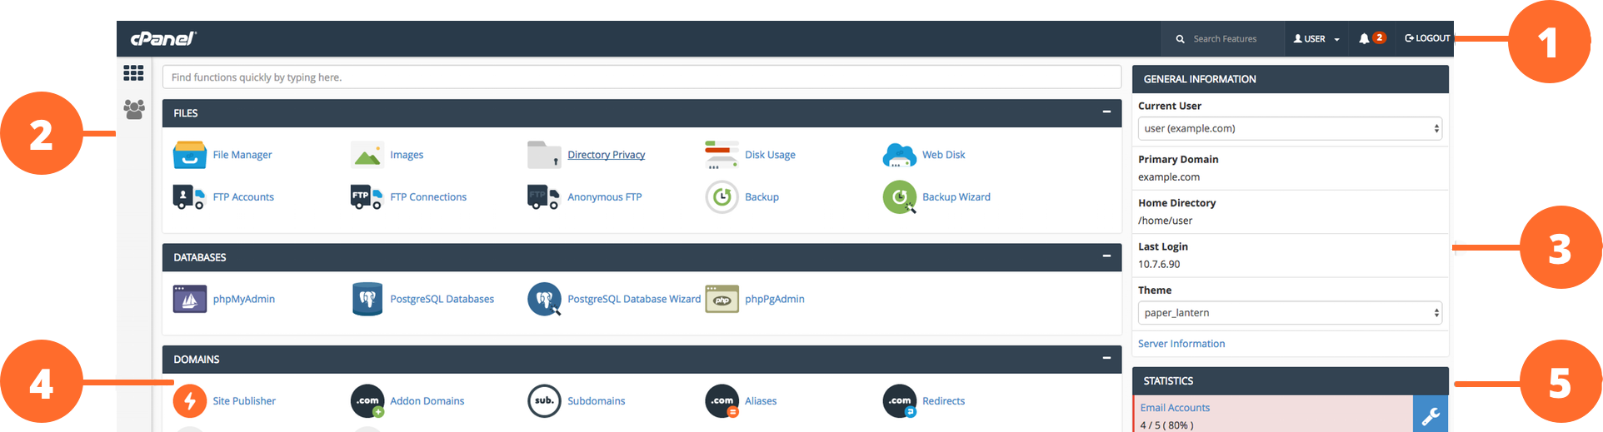
Task: Open the Web Disk cloud icon
Action: point(900,155)
